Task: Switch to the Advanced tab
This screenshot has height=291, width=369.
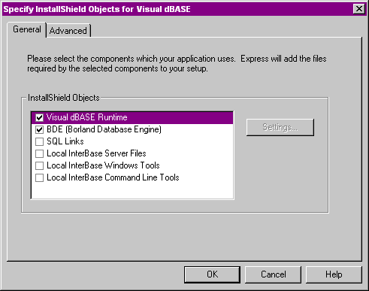Action: click(x=68, y=31)
